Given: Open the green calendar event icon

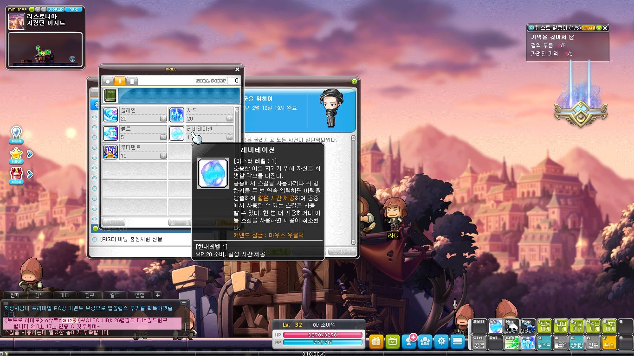Looking at the screenshot, I should pyautogui.click(x=393, y=342).
